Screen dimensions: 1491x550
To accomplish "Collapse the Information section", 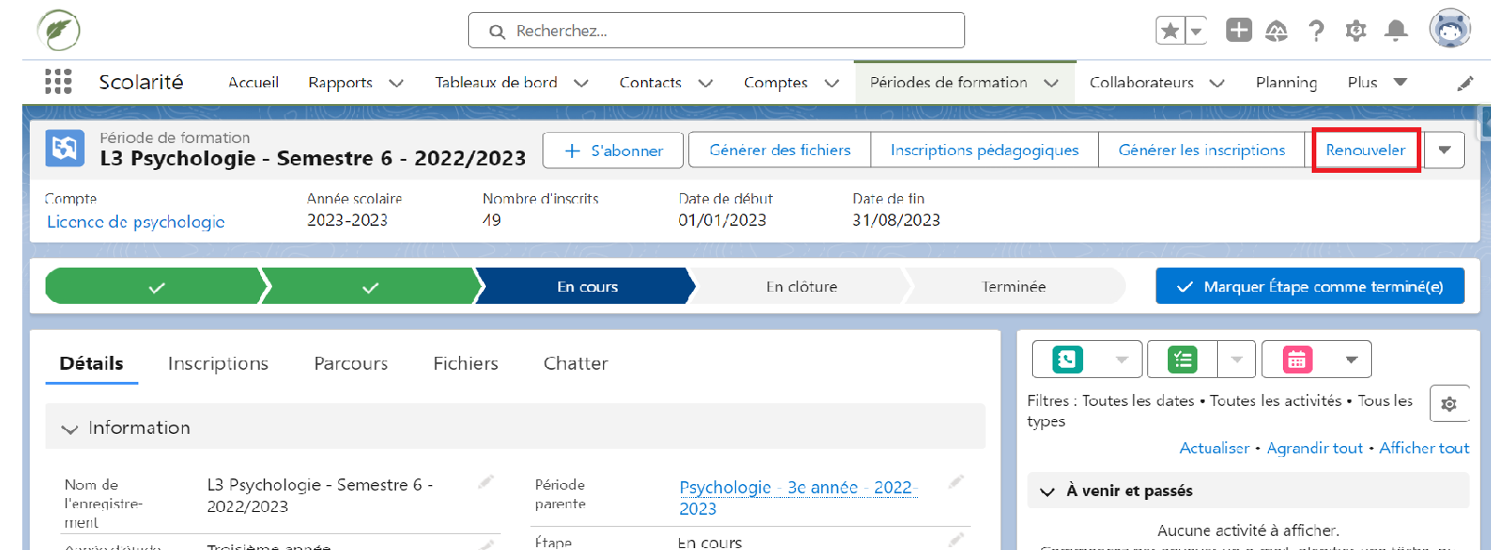I will [70, 428].
